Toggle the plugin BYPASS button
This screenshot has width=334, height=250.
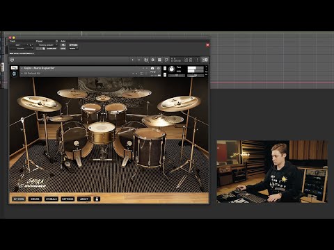73,45
